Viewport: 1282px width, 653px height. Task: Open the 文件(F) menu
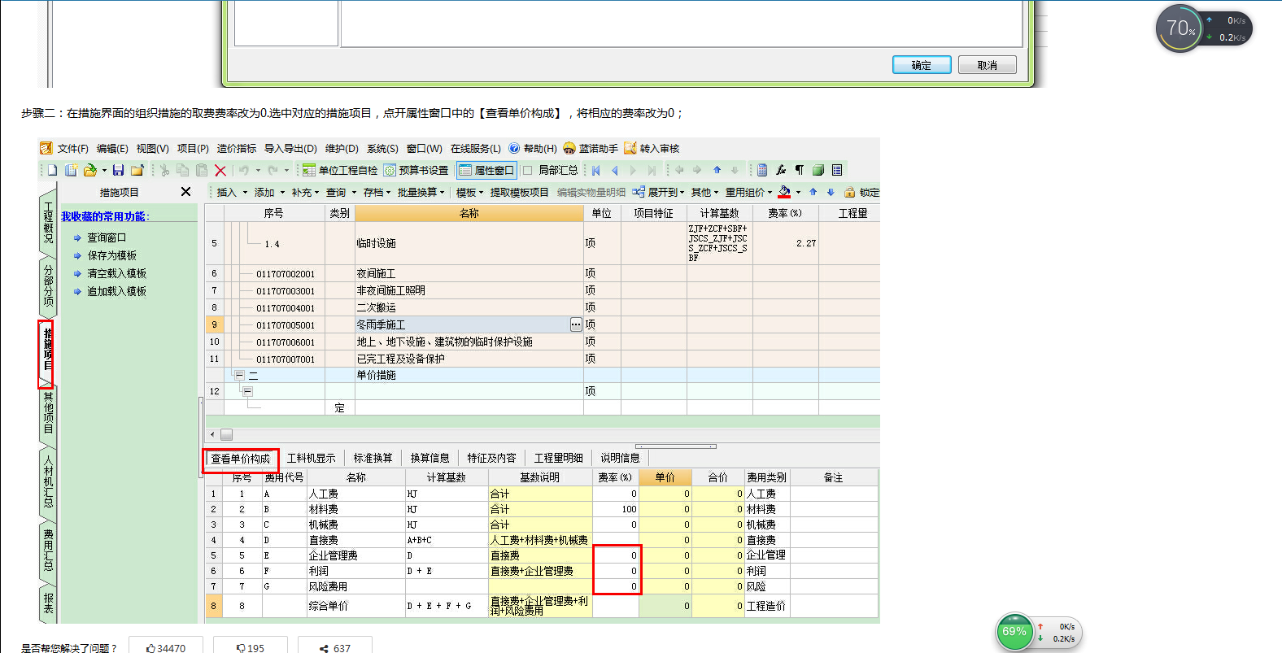(x=72, y=148)
